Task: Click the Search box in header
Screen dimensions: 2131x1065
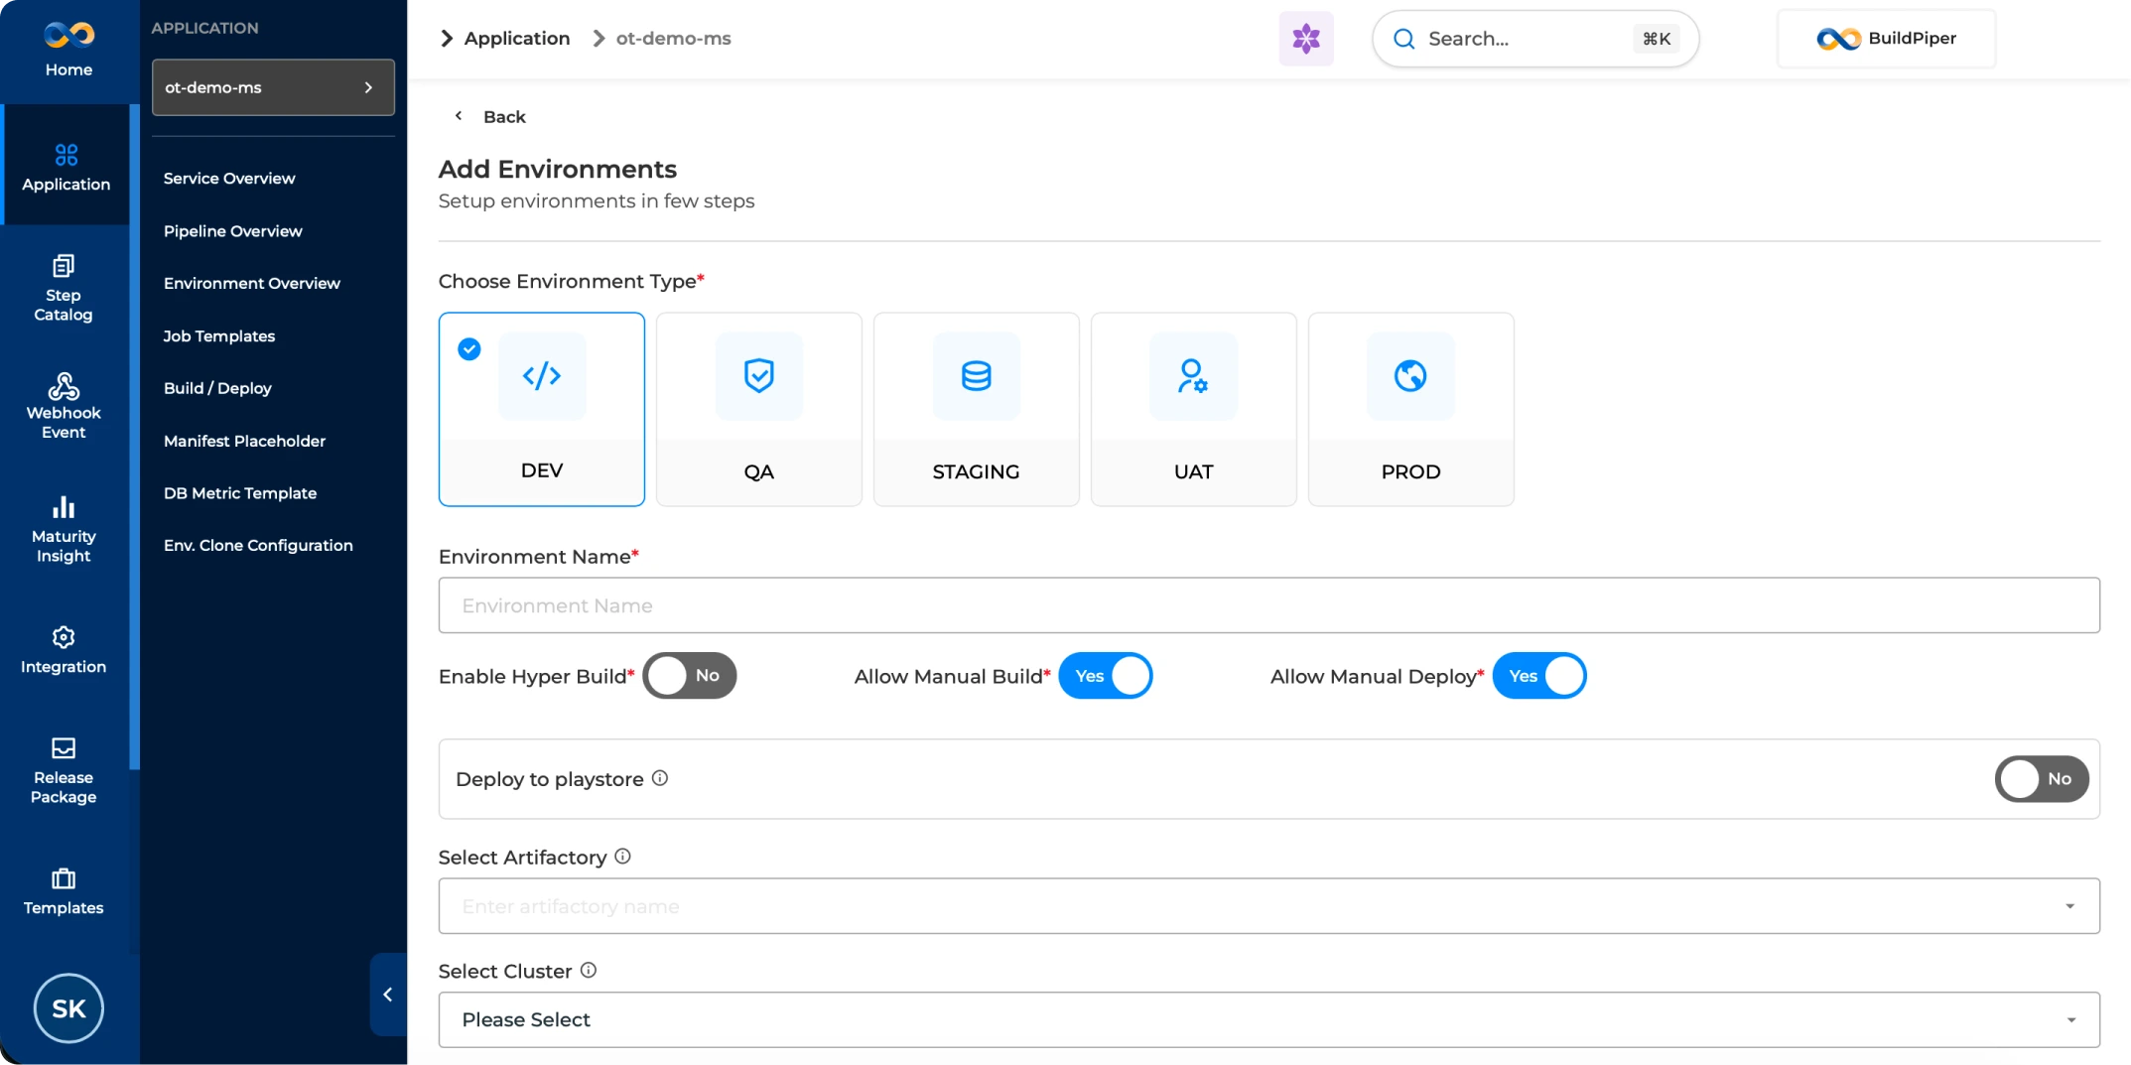Action: 1535,39
